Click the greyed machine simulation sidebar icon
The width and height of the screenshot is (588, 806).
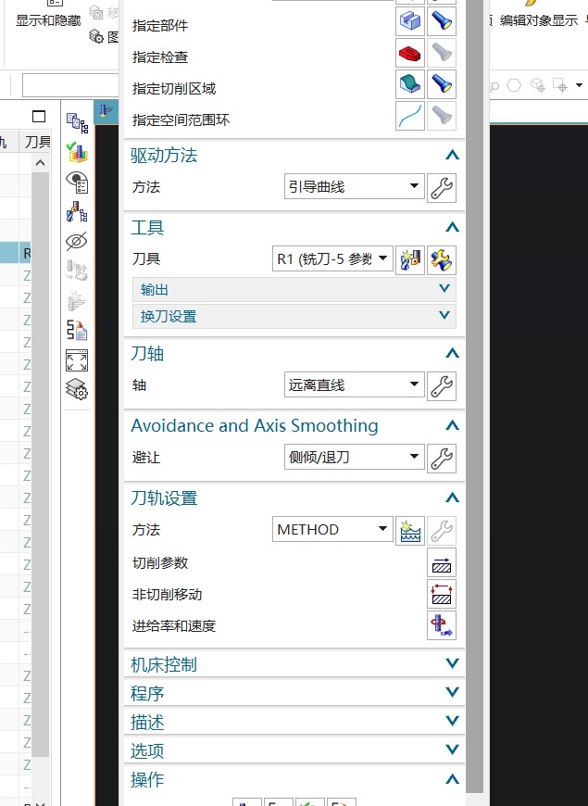click(77, 271)
